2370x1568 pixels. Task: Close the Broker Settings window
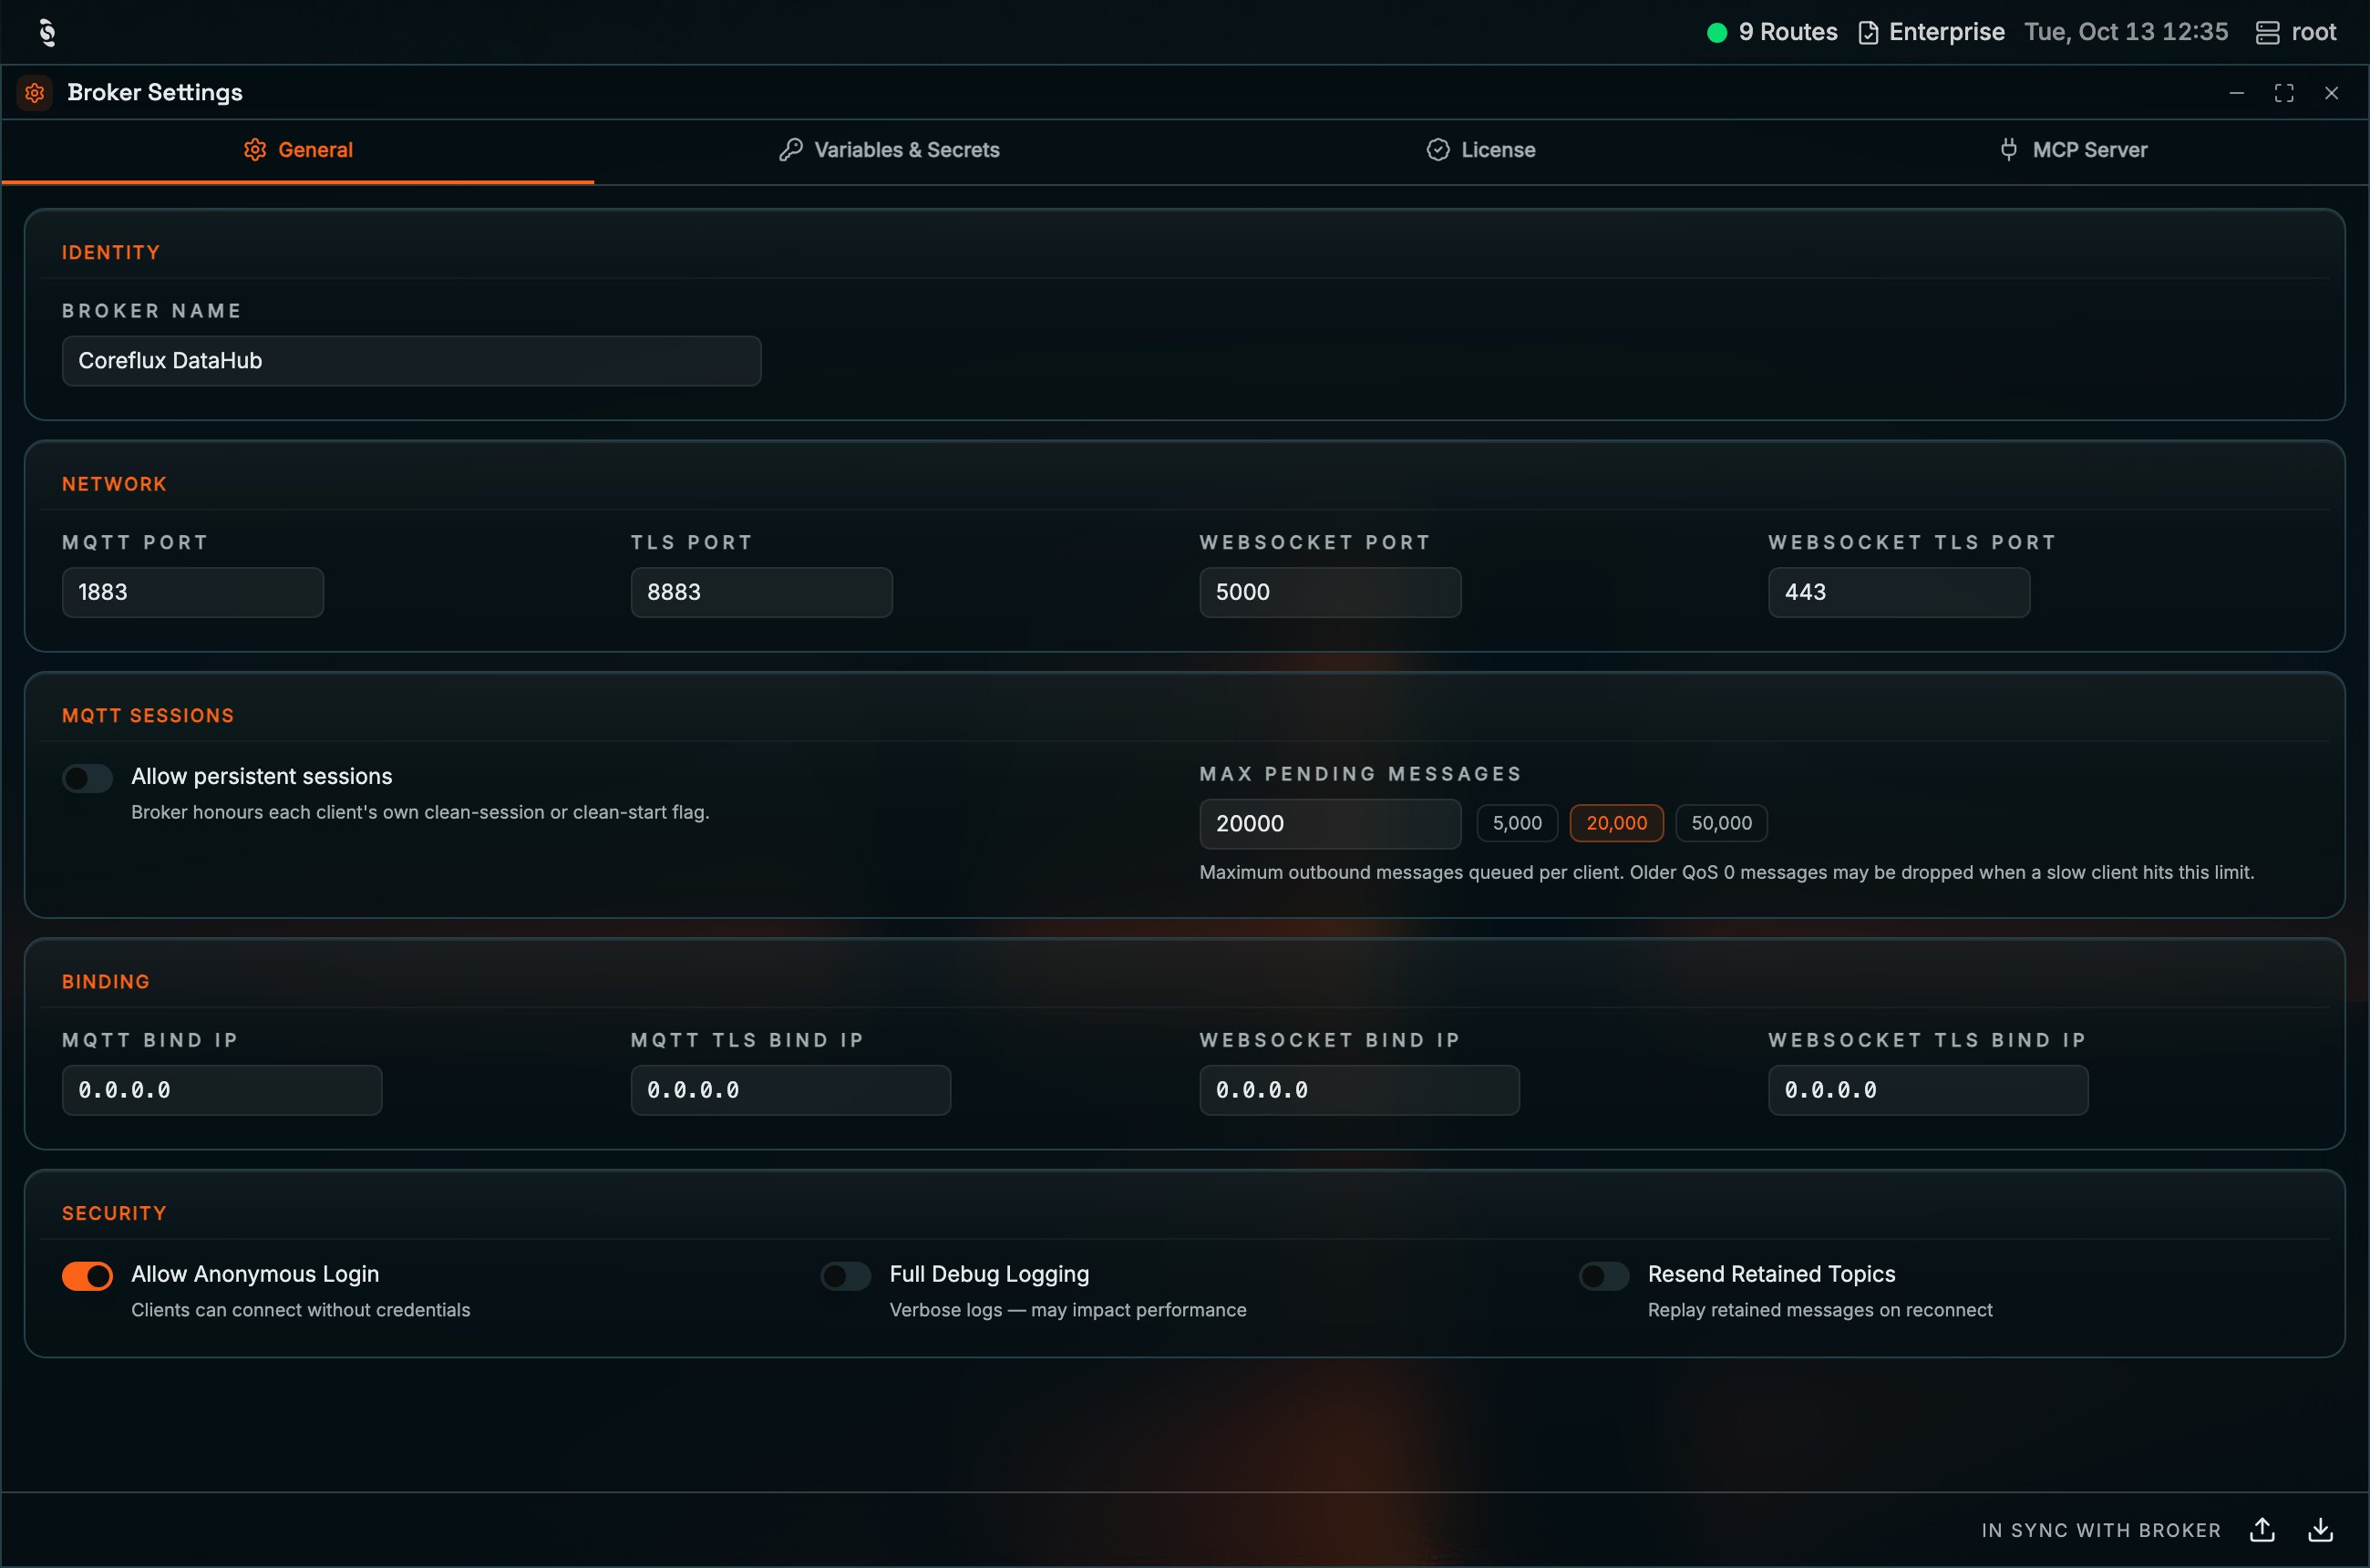2331,93
